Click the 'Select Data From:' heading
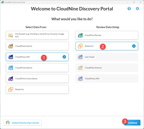Viewport: 144px width, 129px height. pyautogui.click(x=36, y=27)
